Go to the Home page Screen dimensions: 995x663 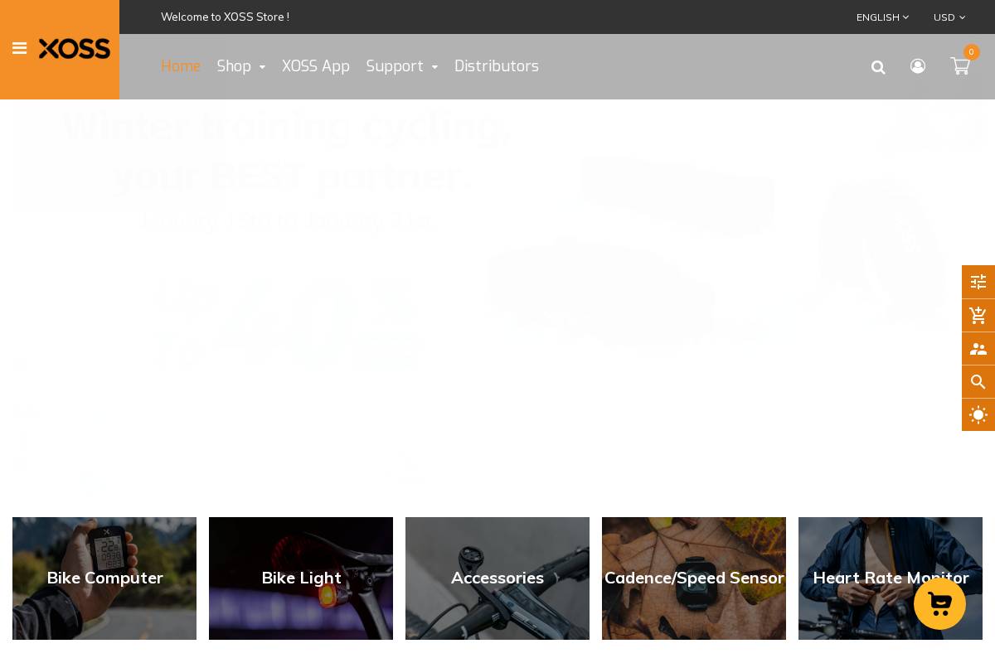pyautogui.click(x=181, y=66)
